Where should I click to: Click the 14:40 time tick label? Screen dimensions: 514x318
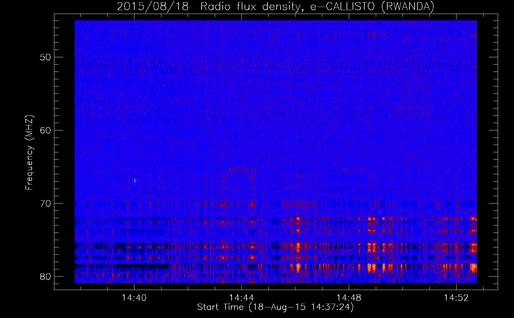134,298
